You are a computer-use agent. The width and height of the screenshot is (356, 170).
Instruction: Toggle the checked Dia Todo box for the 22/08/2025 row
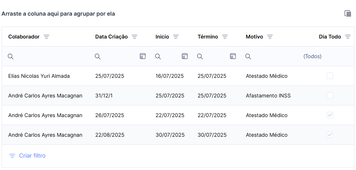click(x=330, y=135)
